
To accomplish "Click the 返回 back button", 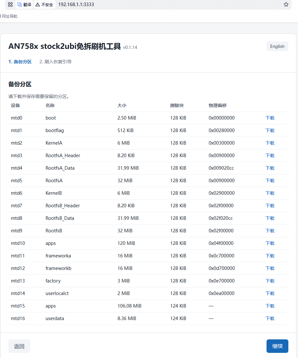I will [x=19, y=346].
